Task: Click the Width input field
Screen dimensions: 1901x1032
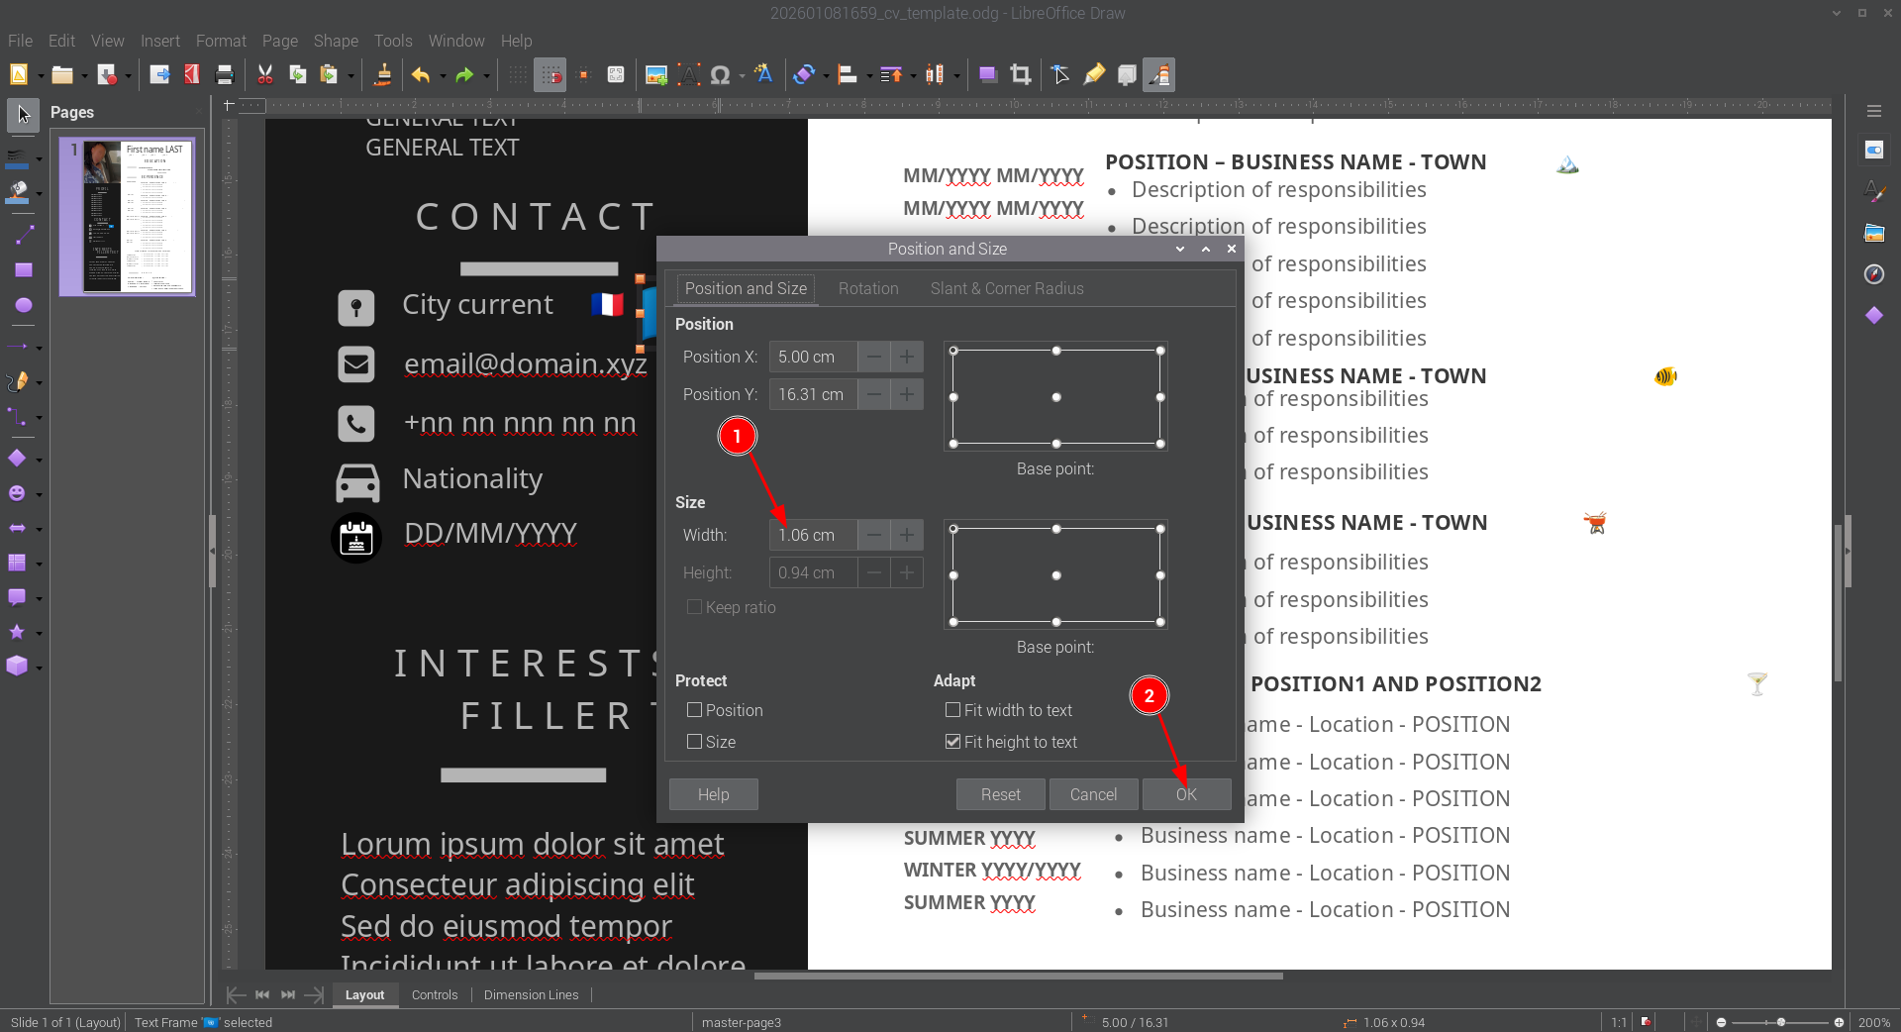Action: coord(812,535)
